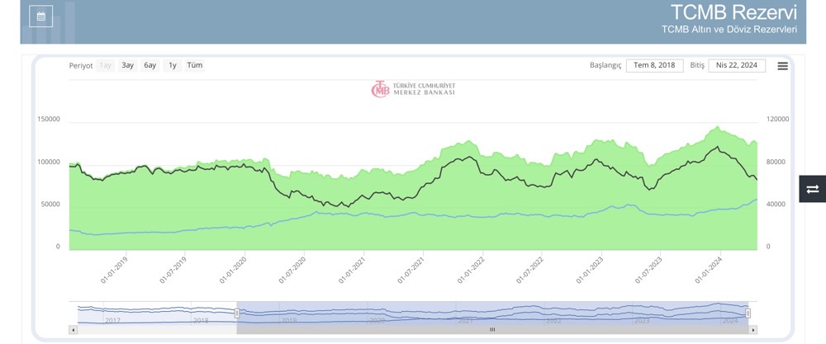Click the navigator scrollbar right arrow
This screenshot has width=826, height=344.
752,329
